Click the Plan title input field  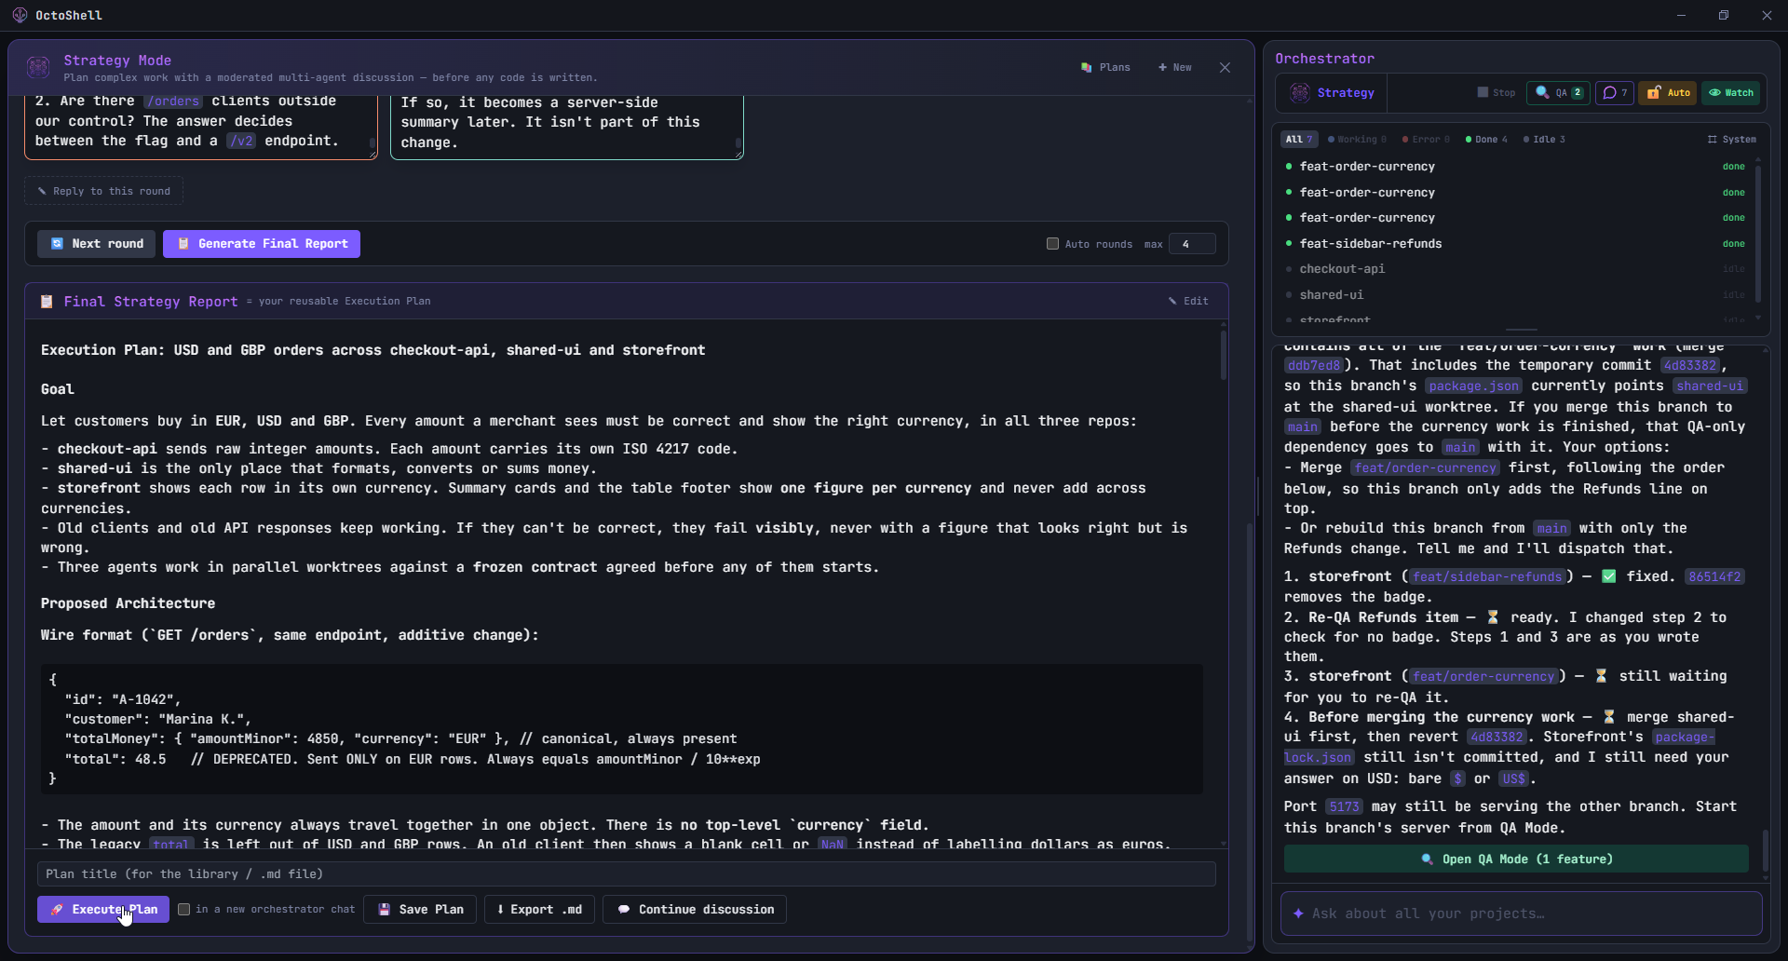click(x=627, y=874)
